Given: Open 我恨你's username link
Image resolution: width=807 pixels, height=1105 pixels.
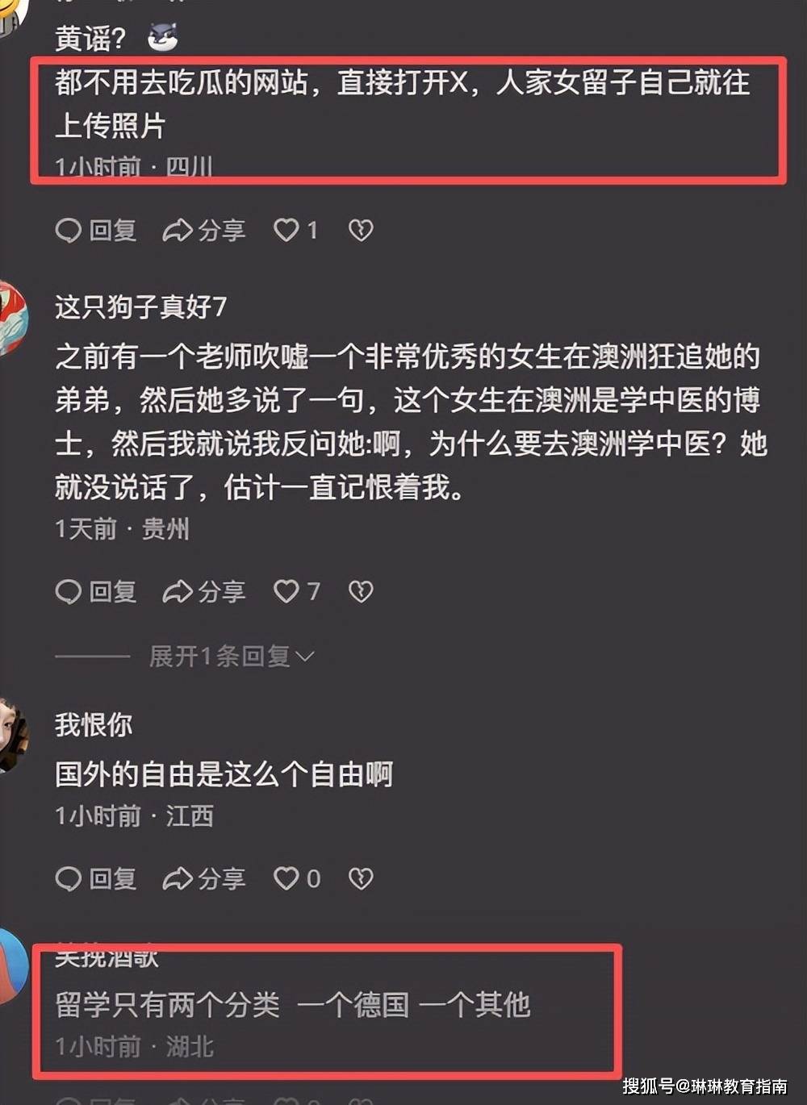Looking at the screenshot, I should pos(94,724).
